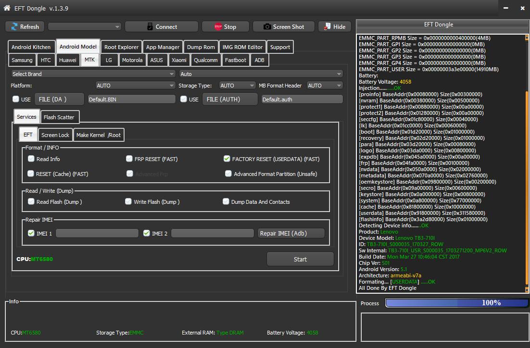Uncheck FACTORY RESET (USERDATA) option
Image resolution: width=530 pixels, height=348 pixels.
(227, 159)
